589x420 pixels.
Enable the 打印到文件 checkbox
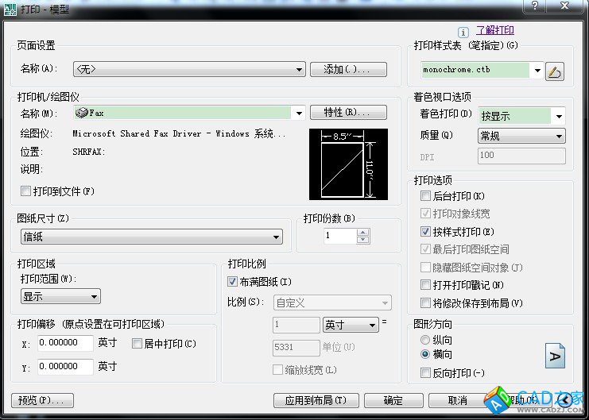pos(26,191)
